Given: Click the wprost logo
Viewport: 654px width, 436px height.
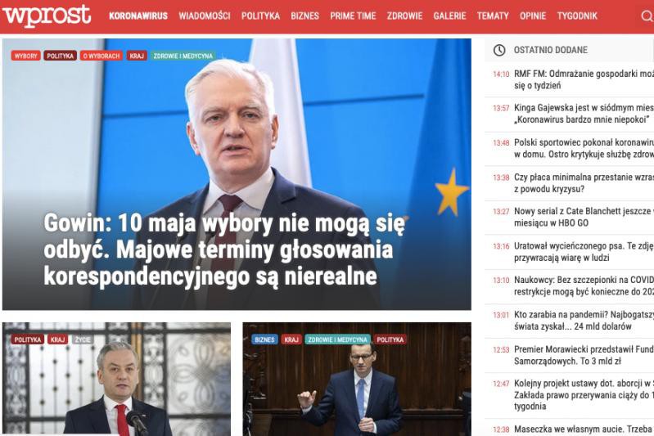Looking at the screenshot, I should click(47, 16).
